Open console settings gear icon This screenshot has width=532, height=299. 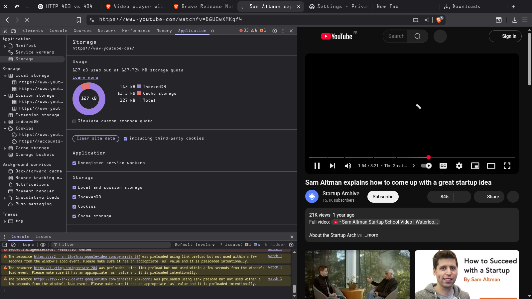(x=291, y=245)
